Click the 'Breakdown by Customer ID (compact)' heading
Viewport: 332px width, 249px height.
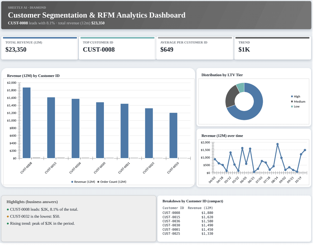(x=193, y=201)
